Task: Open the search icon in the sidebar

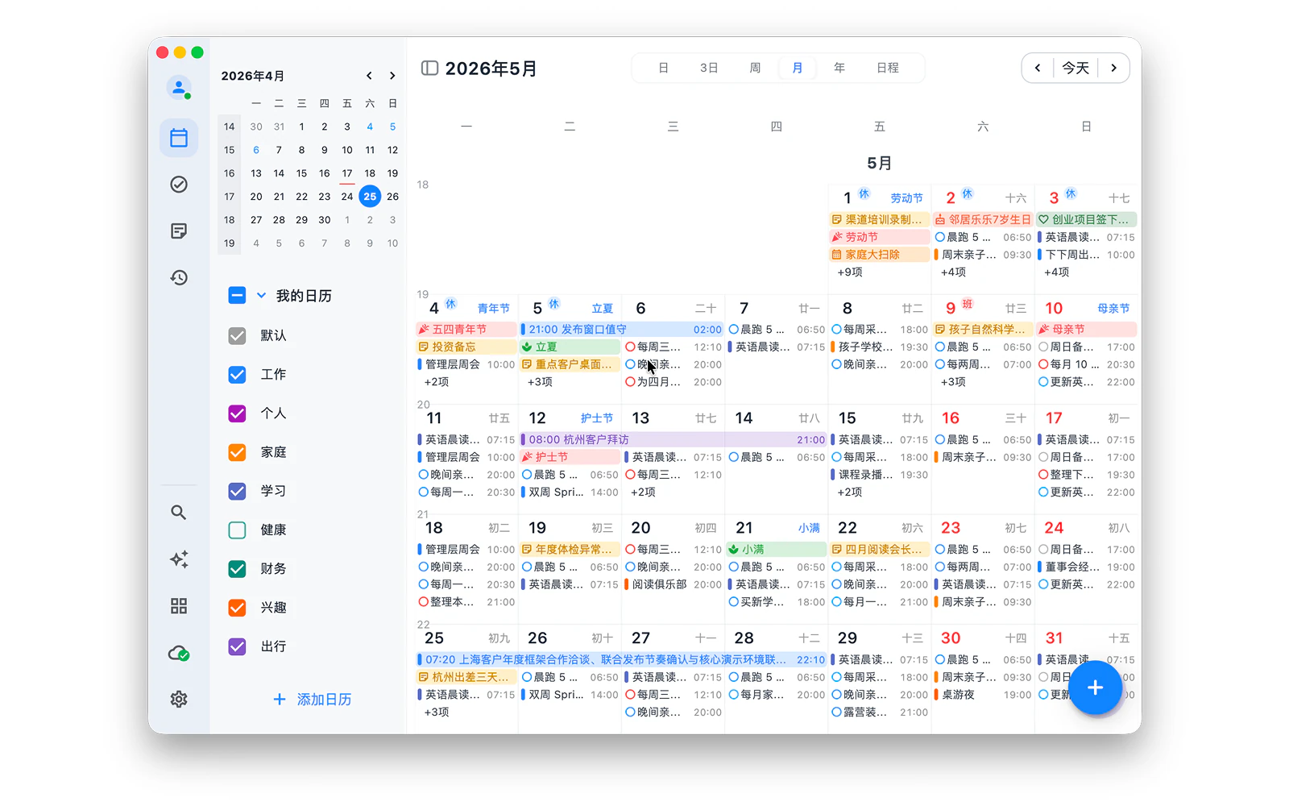Action: click(178, 512)
